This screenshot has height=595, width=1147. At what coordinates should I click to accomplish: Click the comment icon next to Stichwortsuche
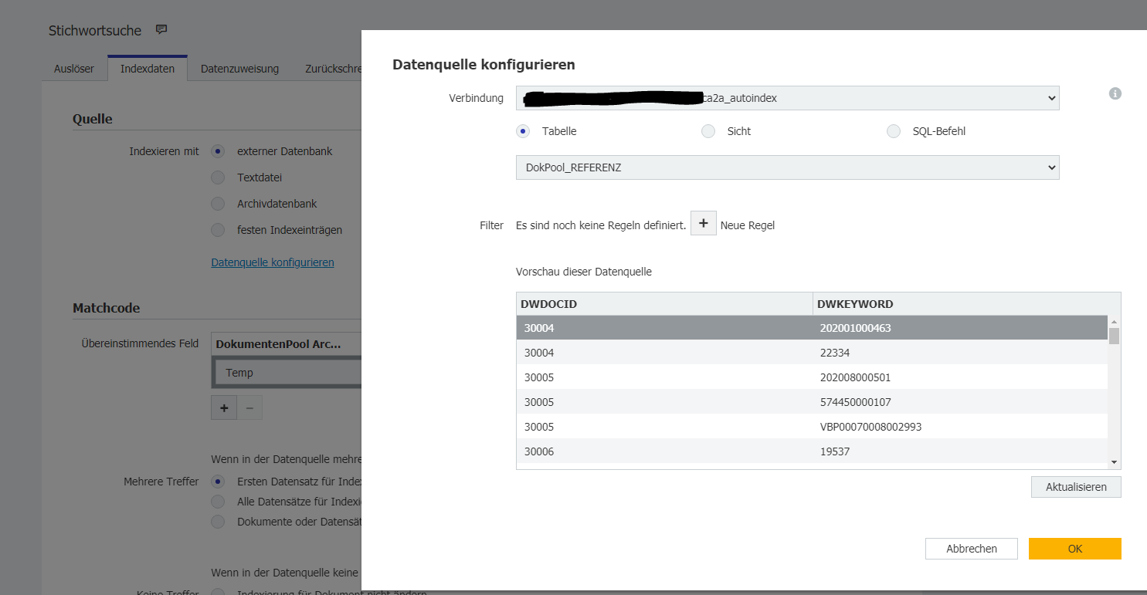pyautogui.click(x=161, y=30)
